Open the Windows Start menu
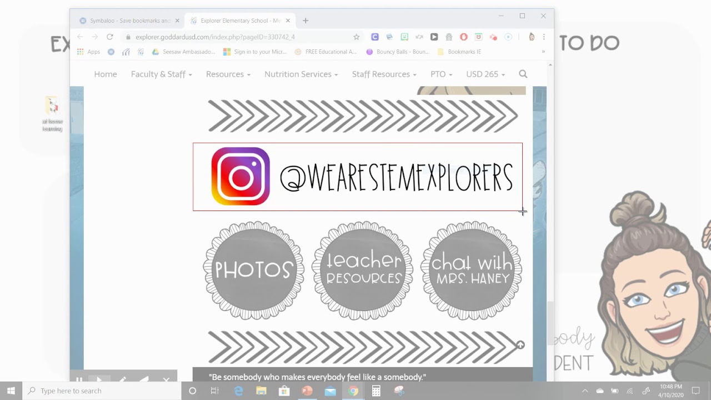This screenshot has width=711, height=400. pos(11,391)
